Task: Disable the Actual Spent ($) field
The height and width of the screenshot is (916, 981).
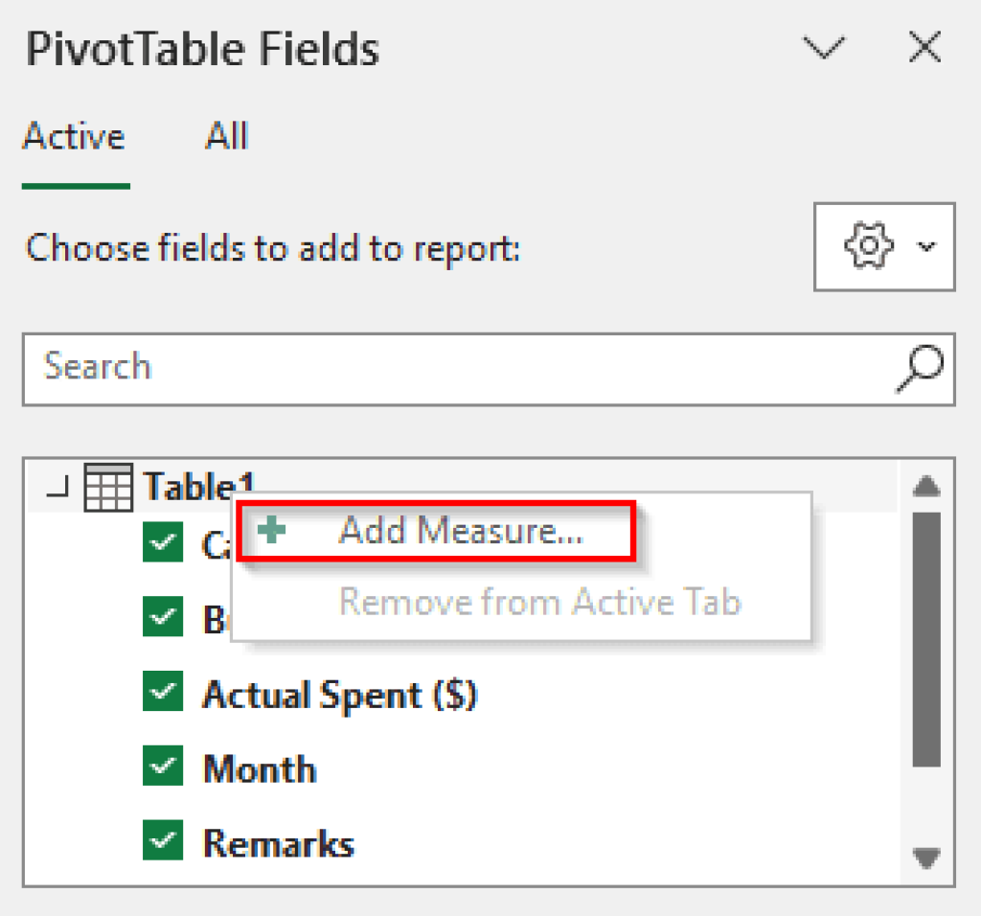Action: click(163, 693)
